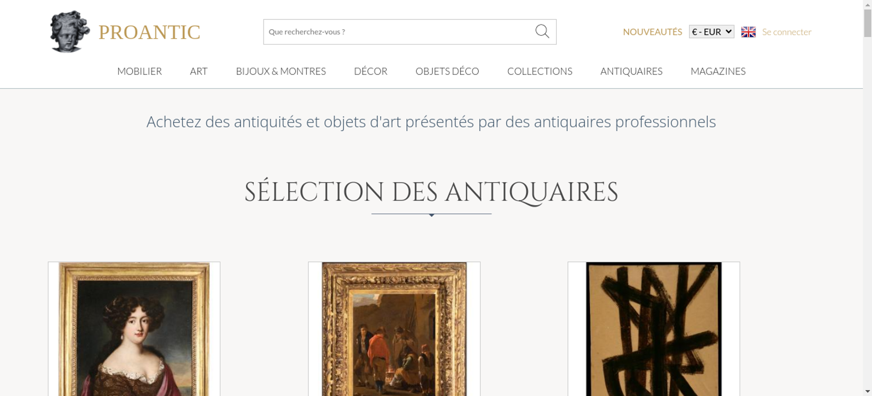The image size is (872, 396).
Task: Open the BIJOUX & MONTRES category
Action: pyautogui.click(x=281, y=71)
